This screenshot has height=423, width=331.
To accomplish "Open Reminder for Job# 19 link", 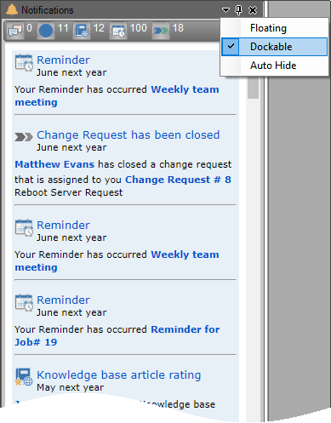I will tap(117, 335).
